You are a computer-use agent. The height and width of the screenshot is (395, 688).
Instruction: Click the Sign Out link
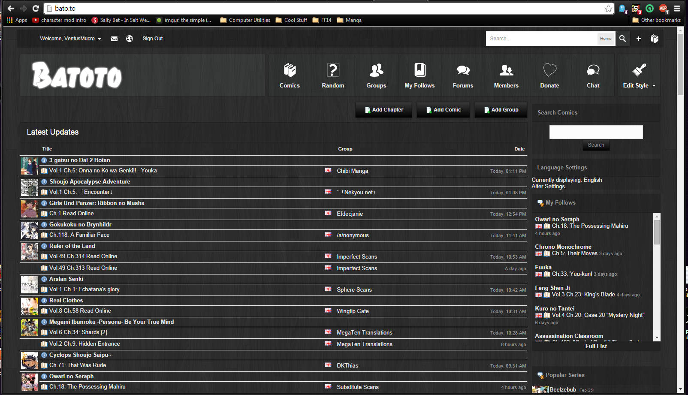(x=152, y=39)
